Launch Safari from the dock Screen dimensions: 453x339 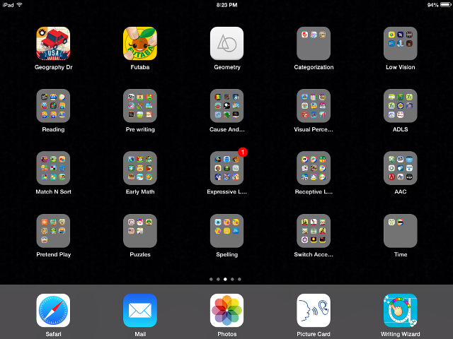pos(53,311)
